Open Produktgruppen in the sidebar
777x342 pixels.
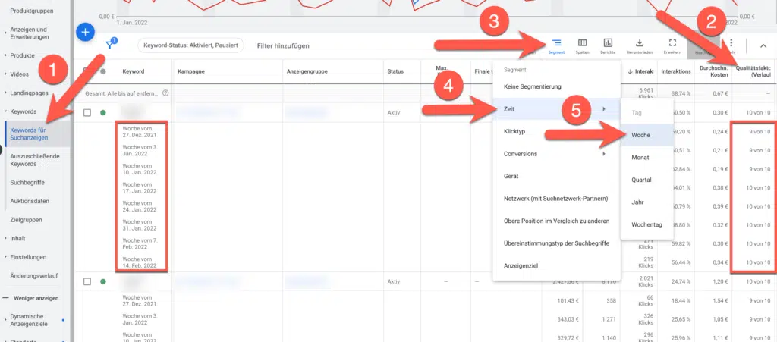(x=32, y=11)
